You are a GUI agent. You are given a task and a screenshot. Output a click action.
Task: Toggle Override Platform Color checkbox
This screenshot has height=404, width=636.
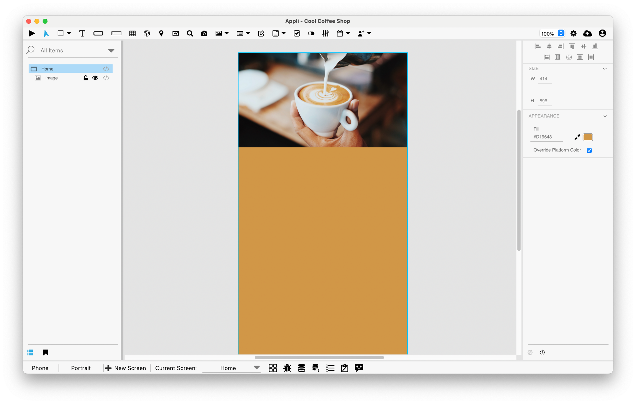[590, 150]
